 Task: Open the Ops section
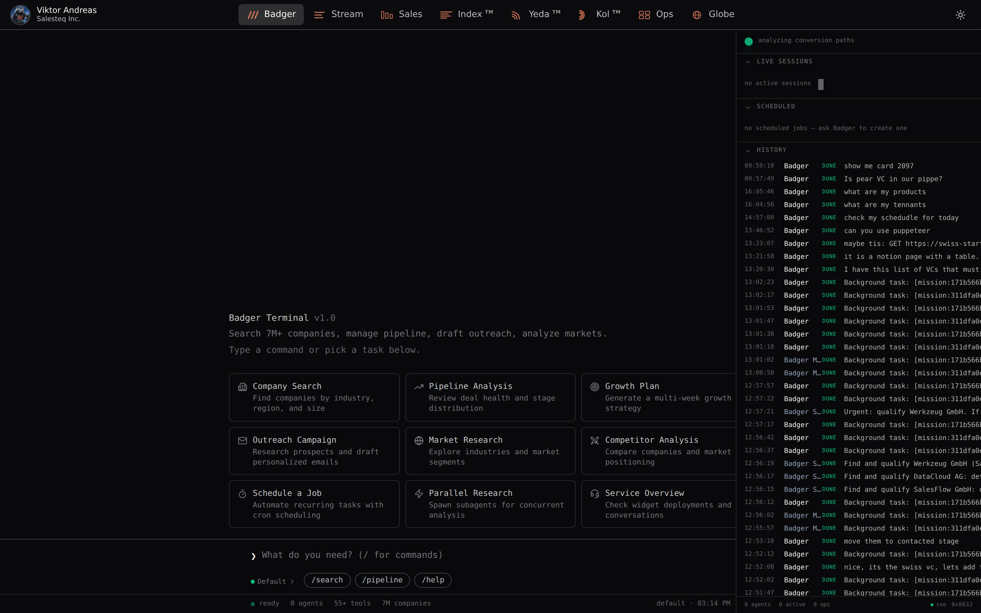pos(655,14)
